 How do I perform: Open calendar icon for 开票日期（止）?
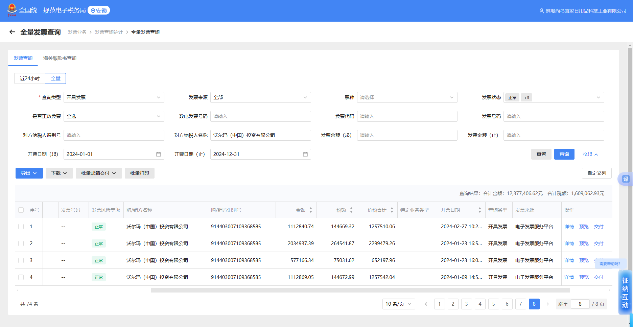(x=305, y=154)
